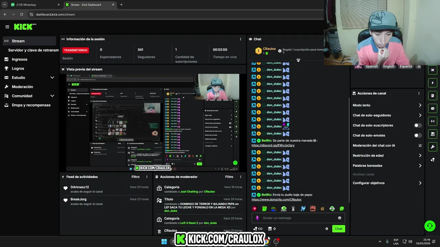Image resolution: width=440 pixels, height=247 pixels.
Task: Select the English tag chip
Action: point(389,67)
